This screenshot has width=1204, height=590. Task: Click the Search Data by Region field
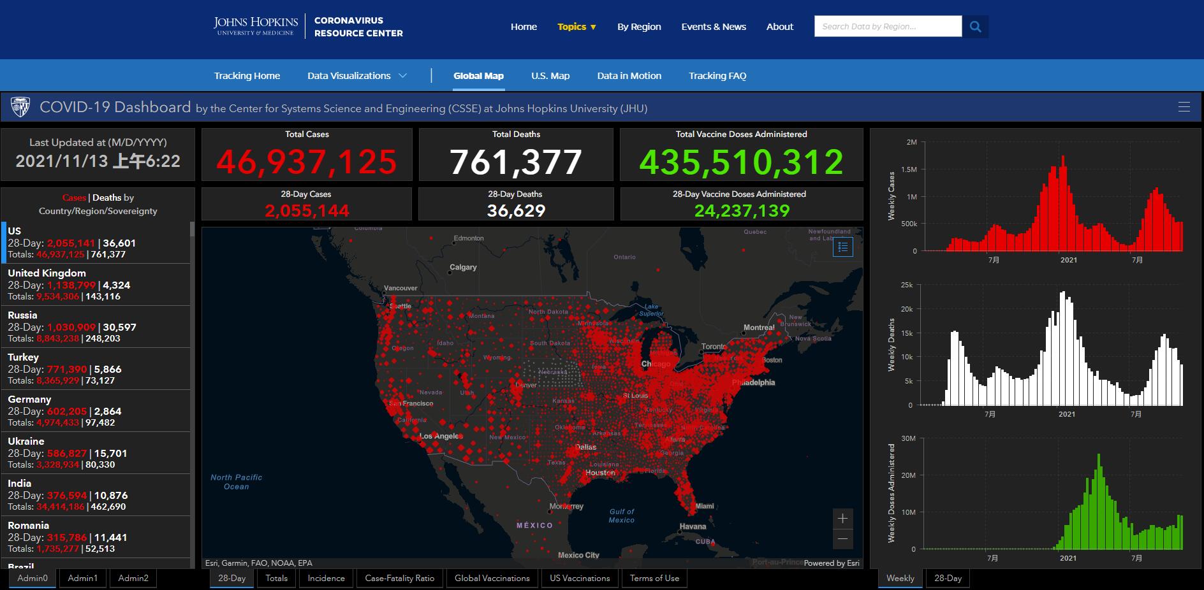888,27
